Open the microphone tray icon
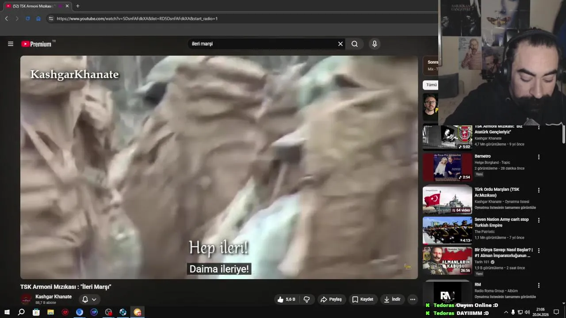 click(513, 312)
